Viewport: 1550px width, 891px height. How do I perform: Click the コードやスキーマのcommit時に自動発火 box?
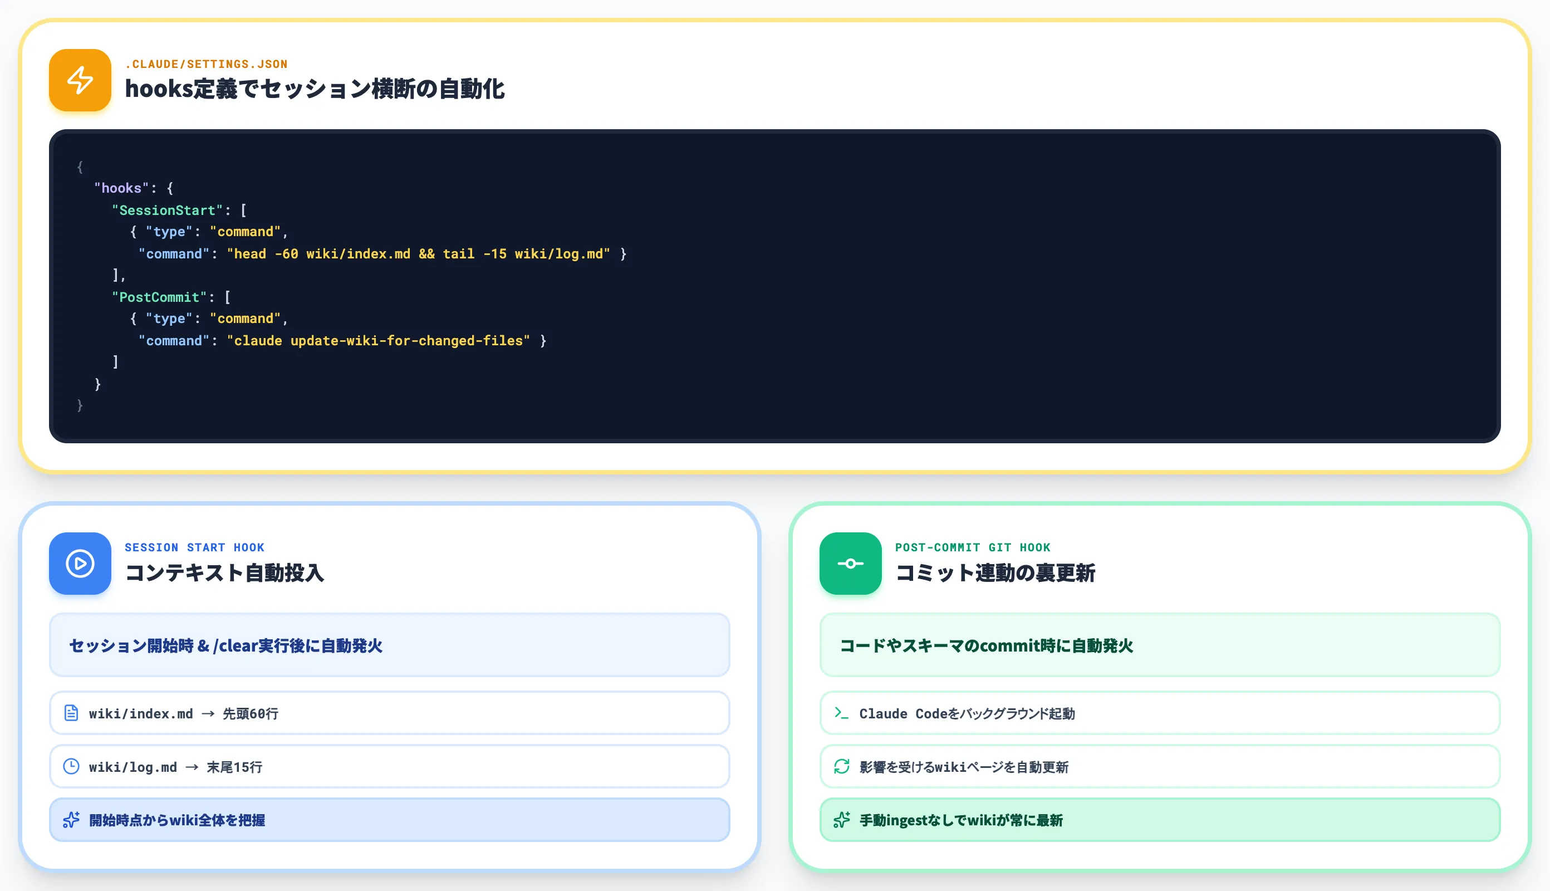1160,645
